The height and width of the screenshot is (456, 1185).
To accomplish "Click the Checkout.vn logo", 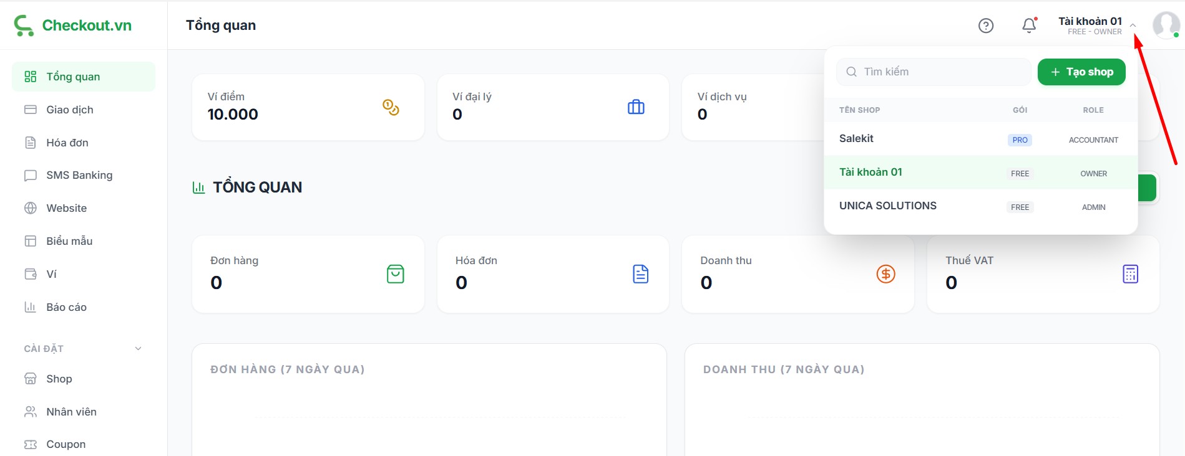I will click(x=73, y=26).
